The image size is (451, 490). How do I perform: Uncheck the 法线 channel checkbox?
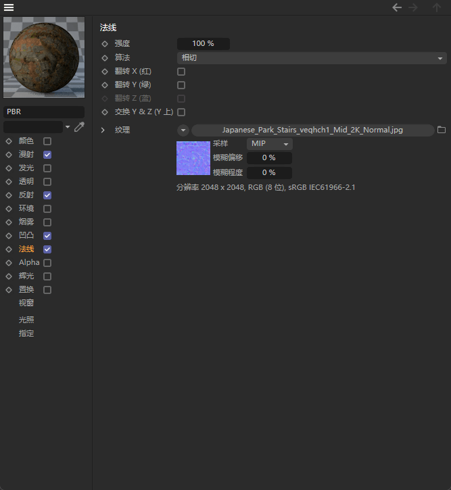pyautogui.click(x=47, y=249)
